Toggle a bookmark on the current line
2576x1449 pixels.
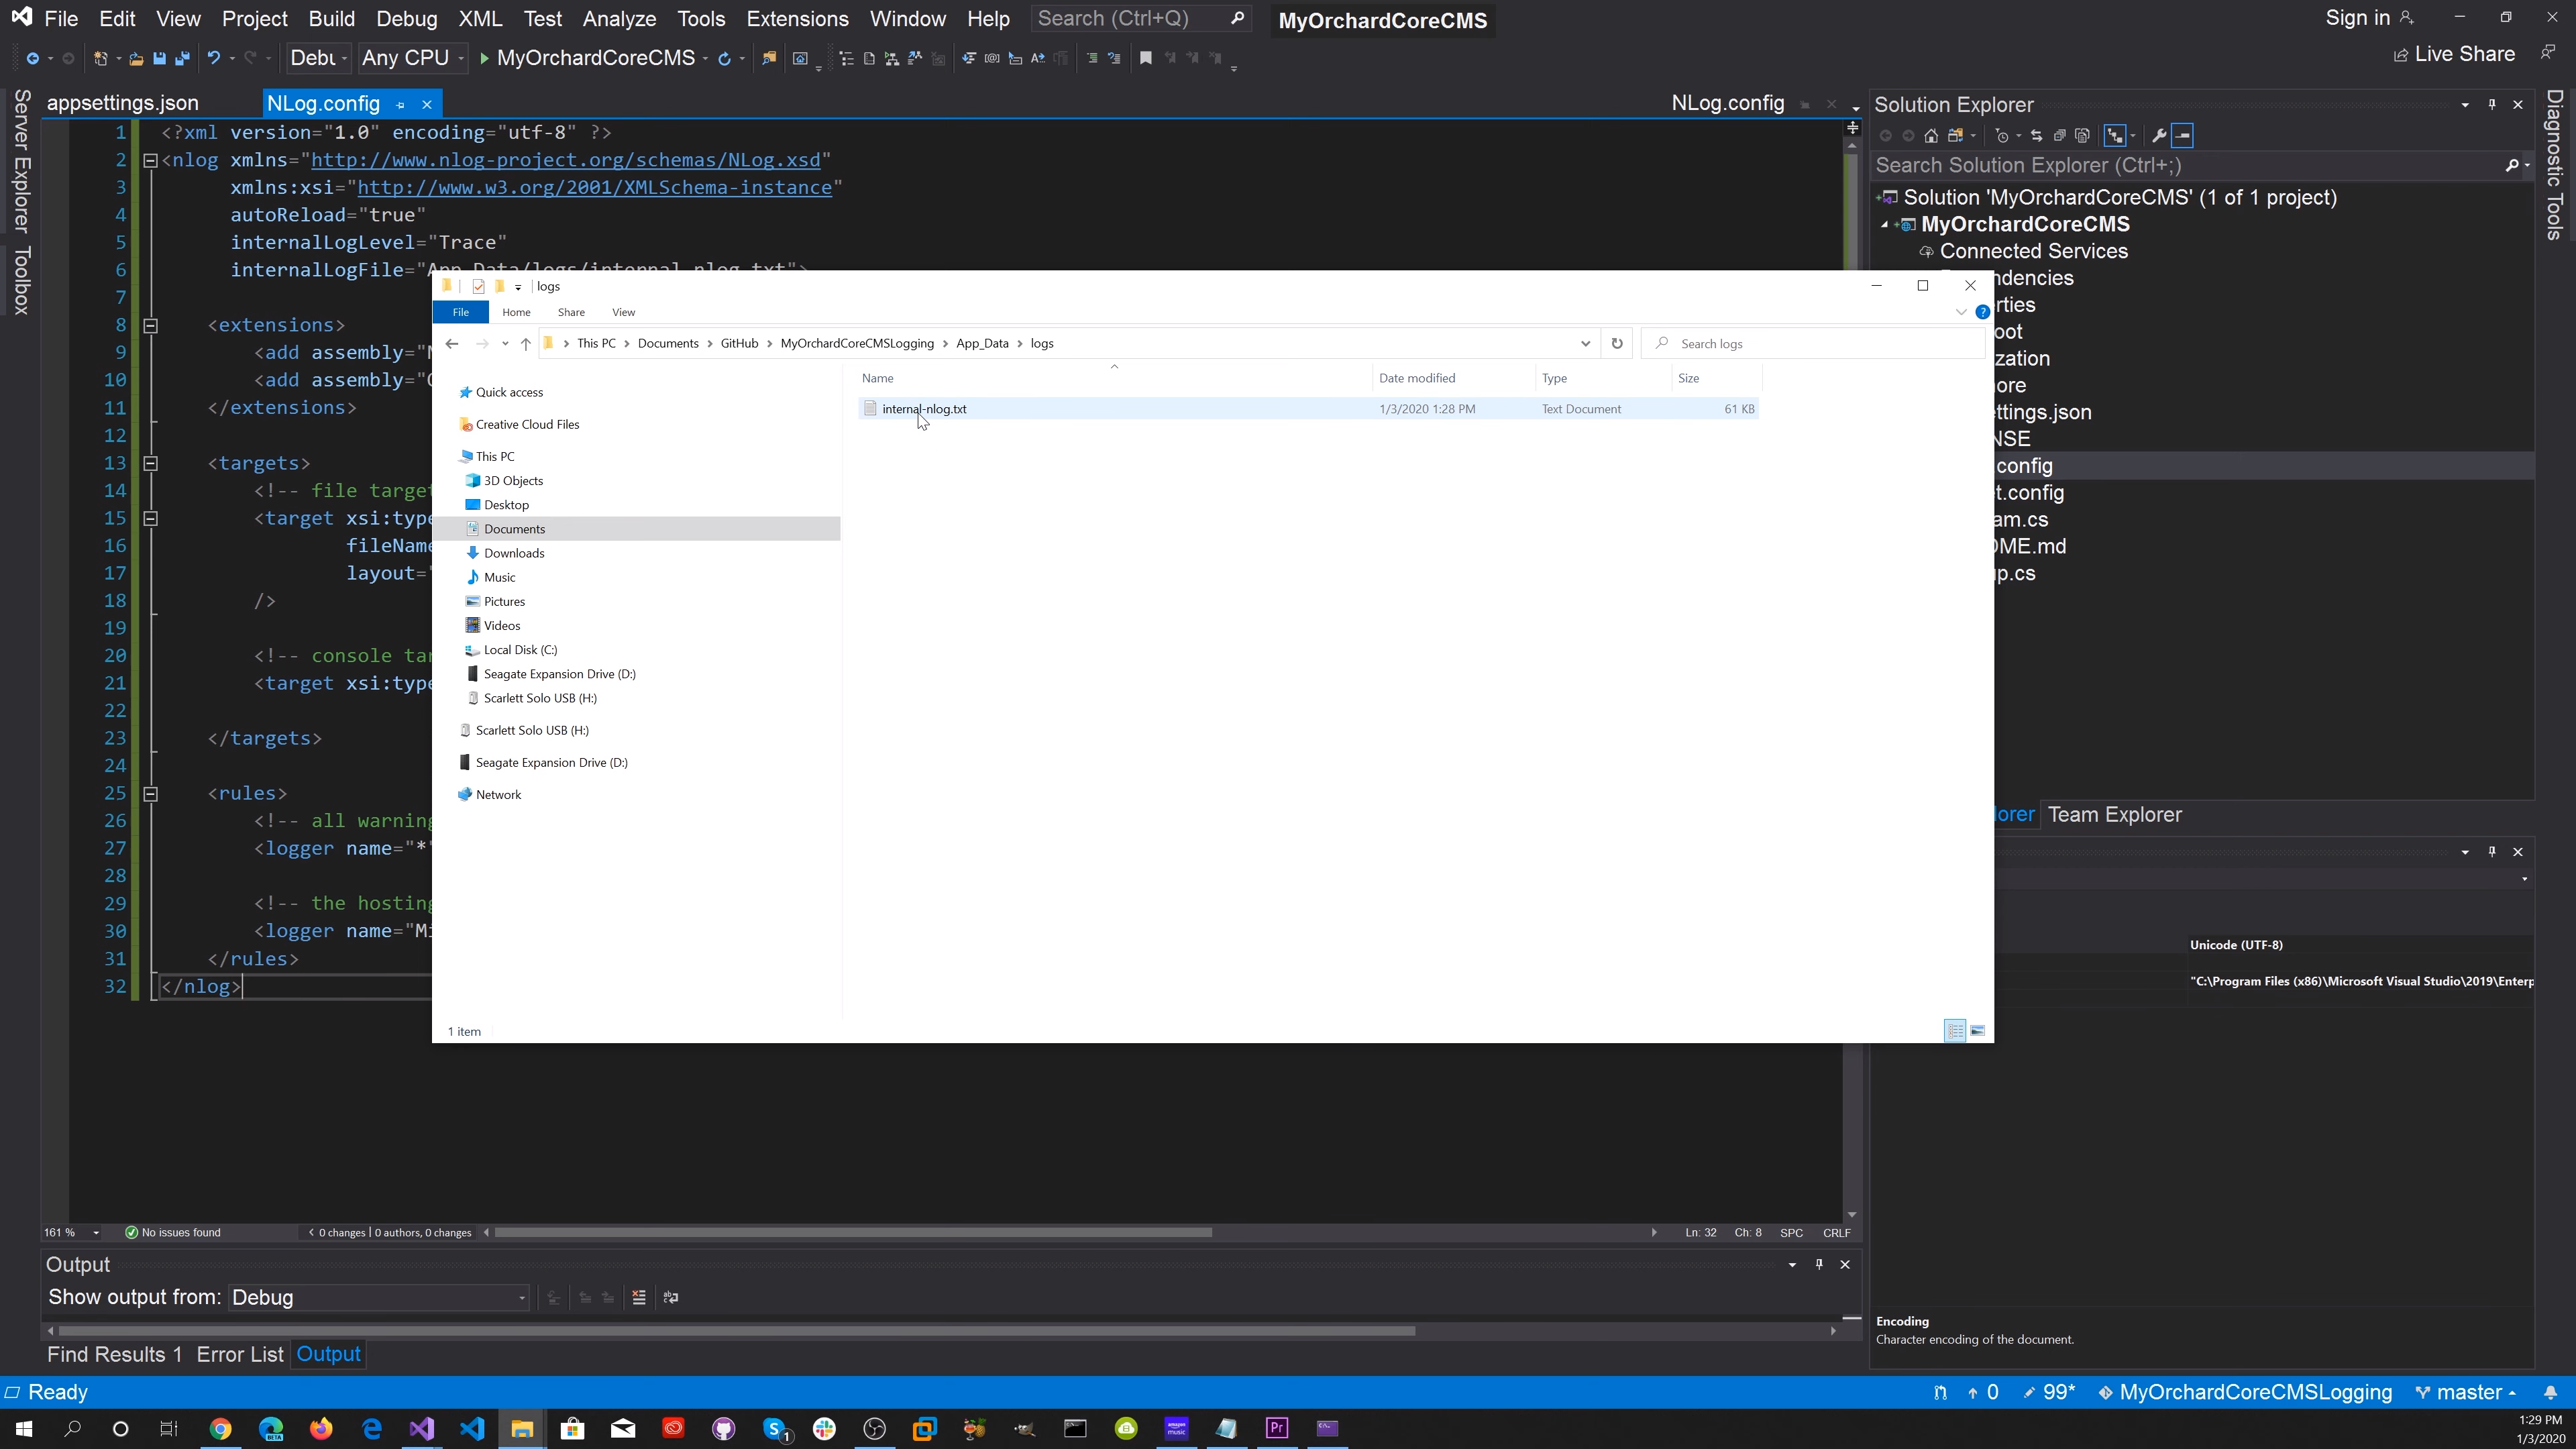1146,59
